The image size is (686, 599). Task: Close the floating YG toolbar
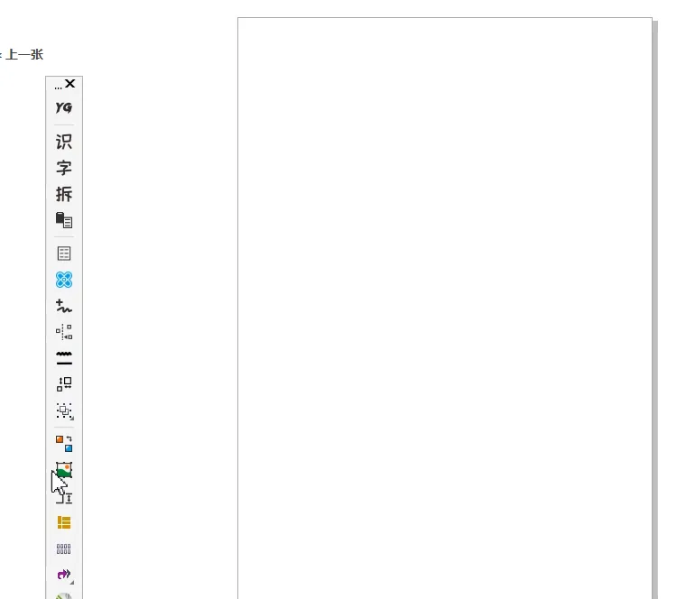click(70, 84)
